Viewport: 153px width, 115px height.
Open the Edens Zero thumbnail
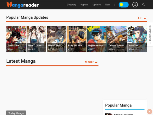pyautogui.click(x=16, y=39)
